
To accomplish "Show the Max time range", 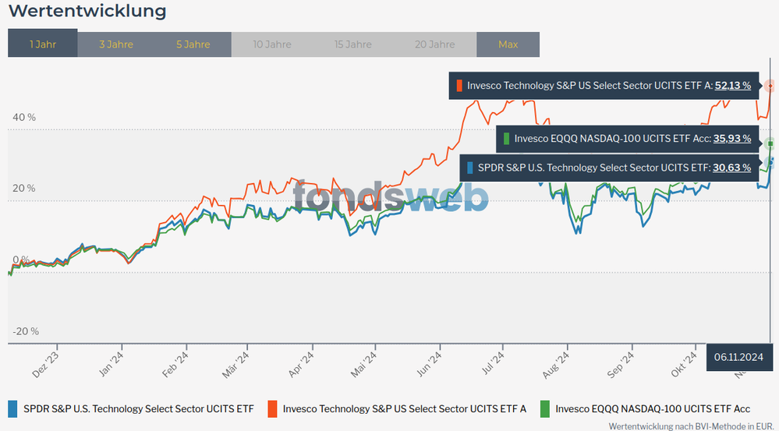I will 508,44.
